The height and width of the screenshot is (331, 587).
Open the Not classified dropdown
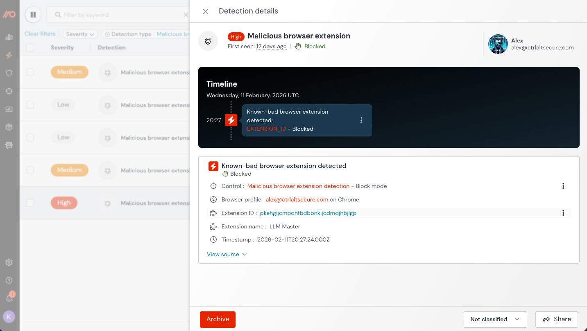pos(495,319)
